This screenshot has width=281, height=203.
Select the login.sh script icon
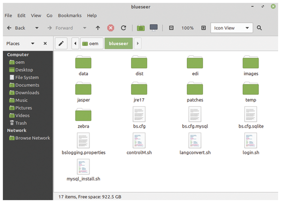pyautogui.click(x=251, y=140)
